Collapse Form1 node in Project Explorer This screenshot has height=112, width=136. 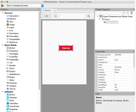click(100, 19)
